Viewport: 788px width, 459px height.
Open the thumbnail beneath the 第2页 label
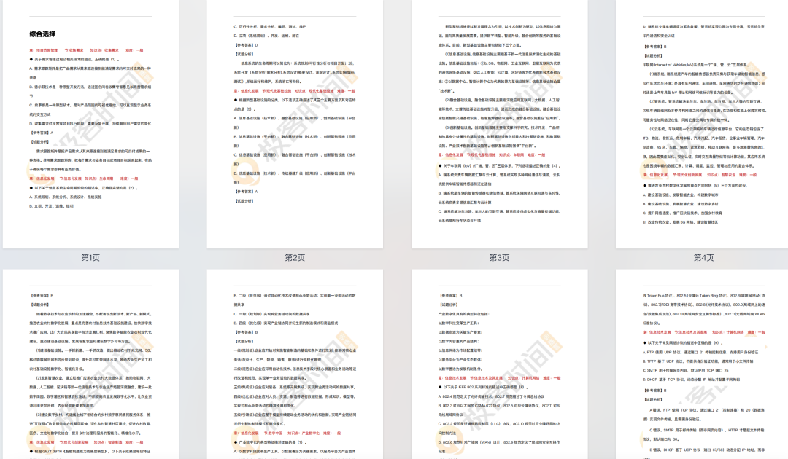point(295,364)
